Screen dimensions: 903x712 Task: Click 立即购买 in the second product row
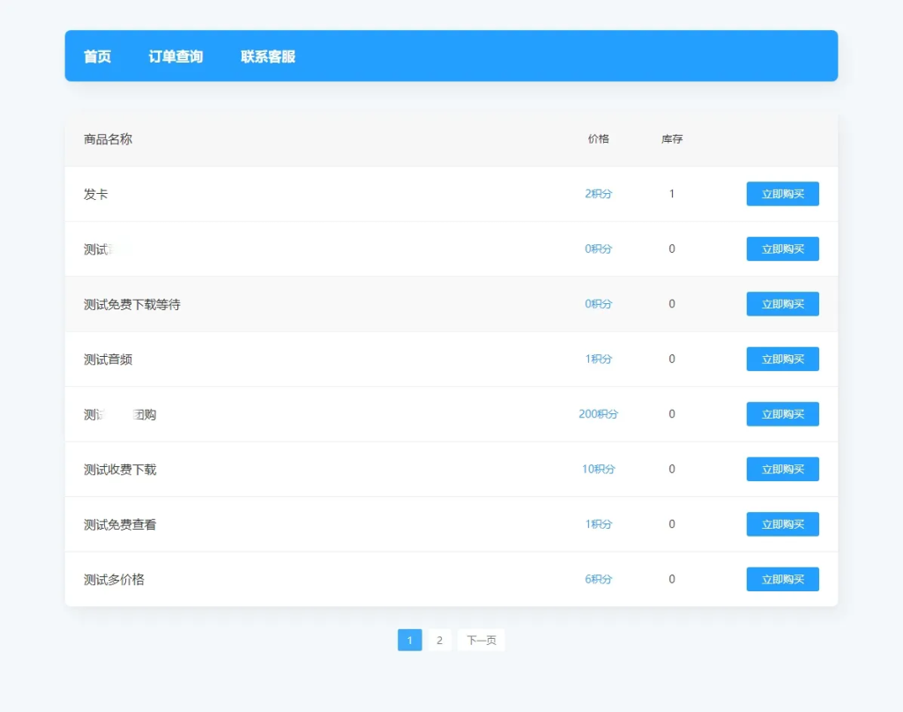(782, 249)
